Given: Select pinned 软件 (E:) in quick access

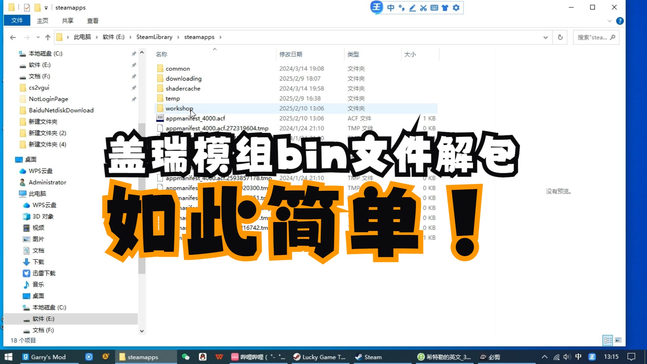Looking at the screenshot, I should [x=39, y=65].
